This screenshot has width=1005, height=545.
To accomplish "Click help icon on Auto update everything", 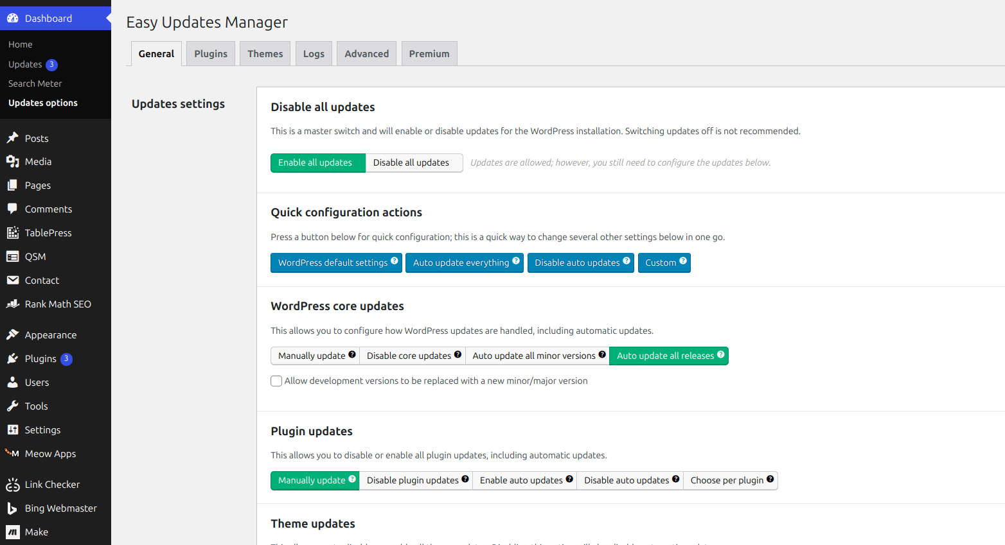I will click(516, 261).
